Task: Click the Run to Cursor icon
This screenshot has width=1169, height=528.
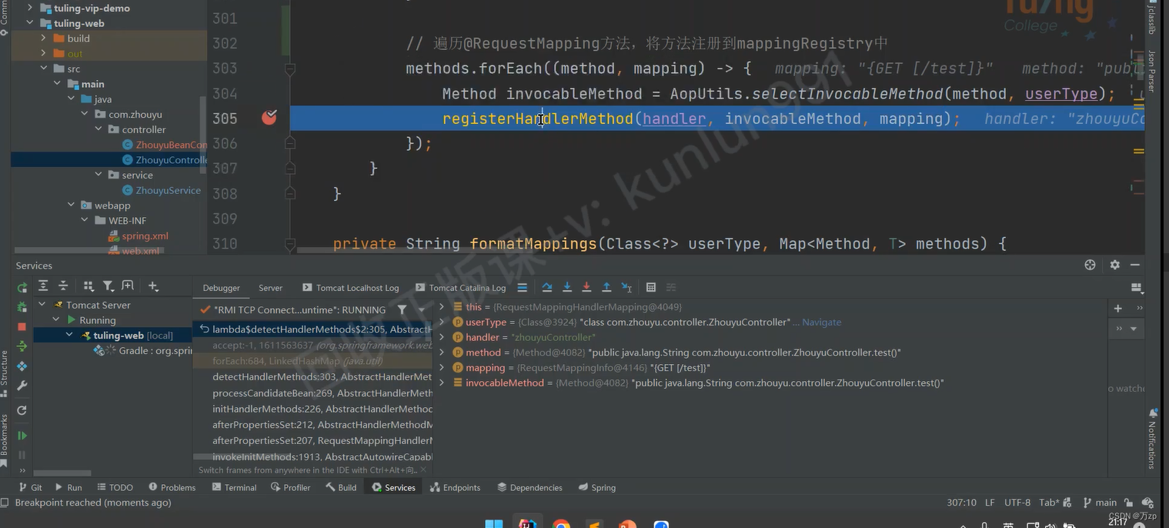Action: pos(626,287)
